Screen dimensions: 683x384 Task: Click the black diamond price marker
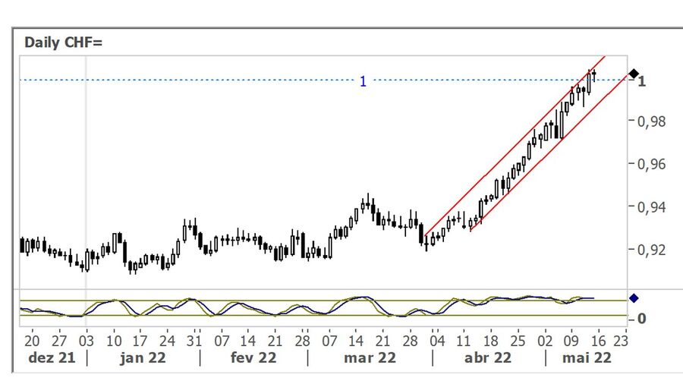(634, 74)
